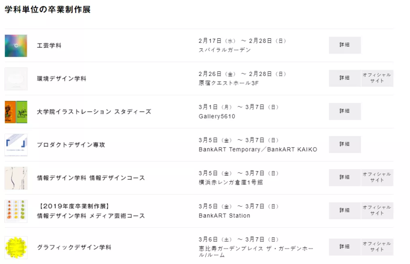View 詳細 for 大学院イラストレーション スタディーズ
This screenshot has height=264, width=410.
click(x=344, y=112)
